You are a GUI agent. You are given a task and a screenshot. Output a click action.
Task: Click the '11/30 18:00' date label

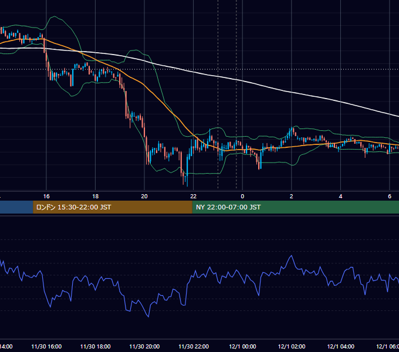96,347
